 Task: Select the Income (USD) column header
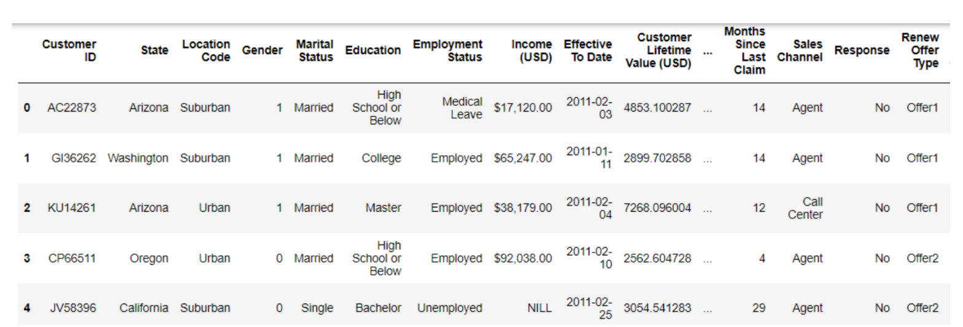coord(532,50)
